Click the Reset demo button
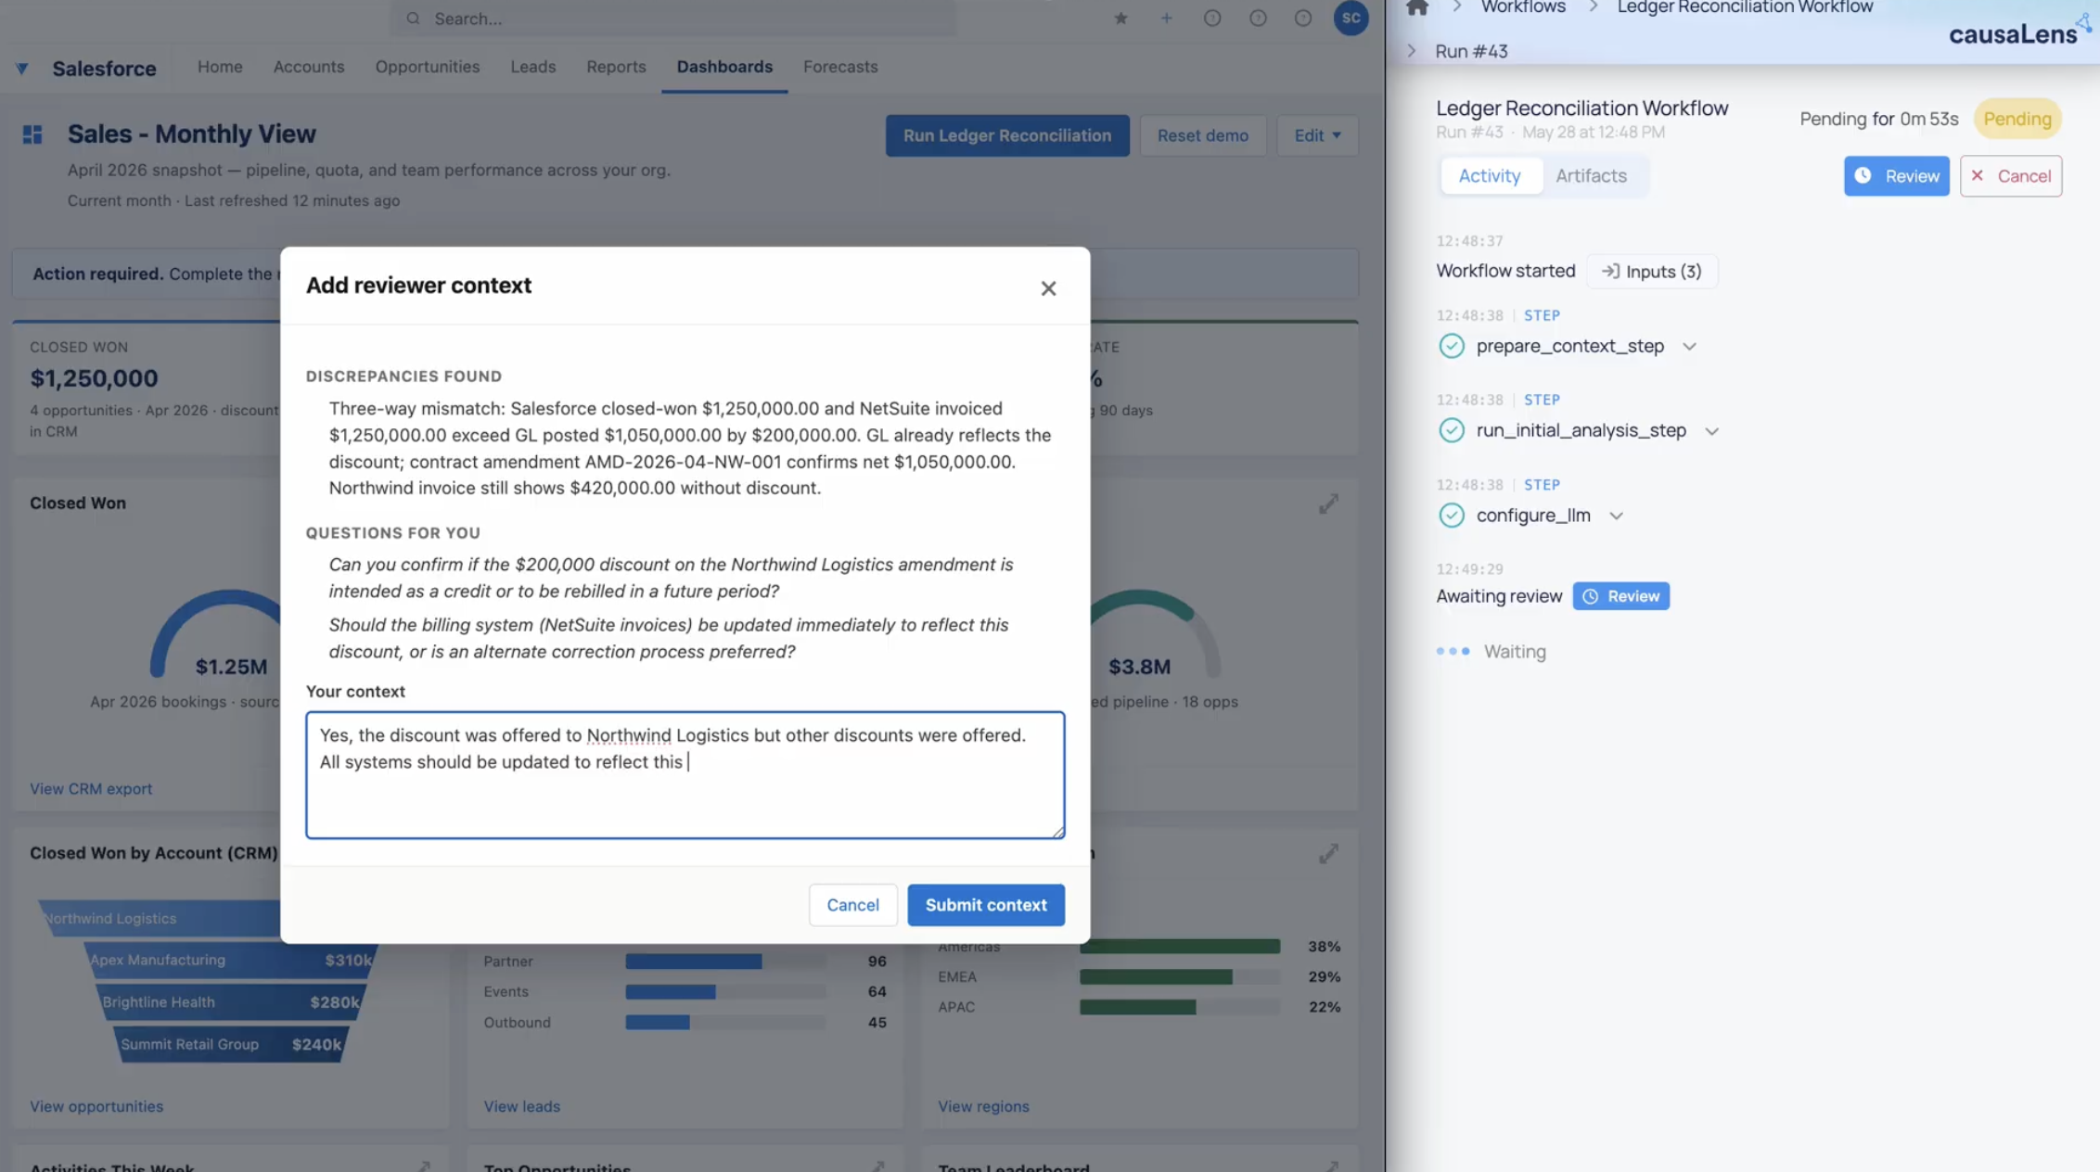This screenshot has width=2100, height=1172. pos(1203,135)
